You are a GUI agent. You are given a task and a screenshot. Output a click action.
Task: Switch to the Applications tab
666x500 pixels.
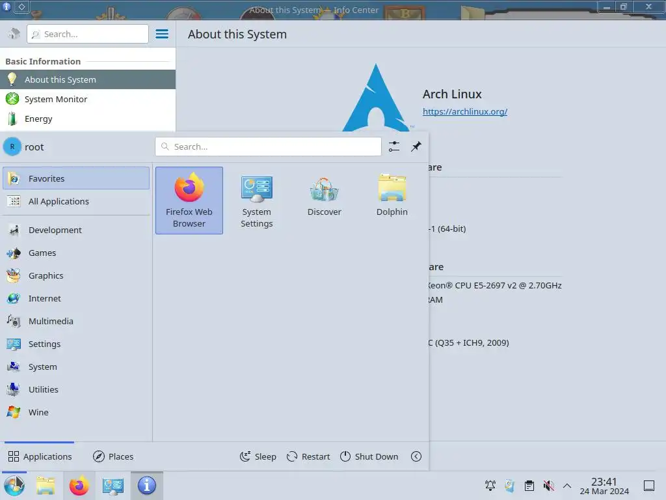pos(40,456)
